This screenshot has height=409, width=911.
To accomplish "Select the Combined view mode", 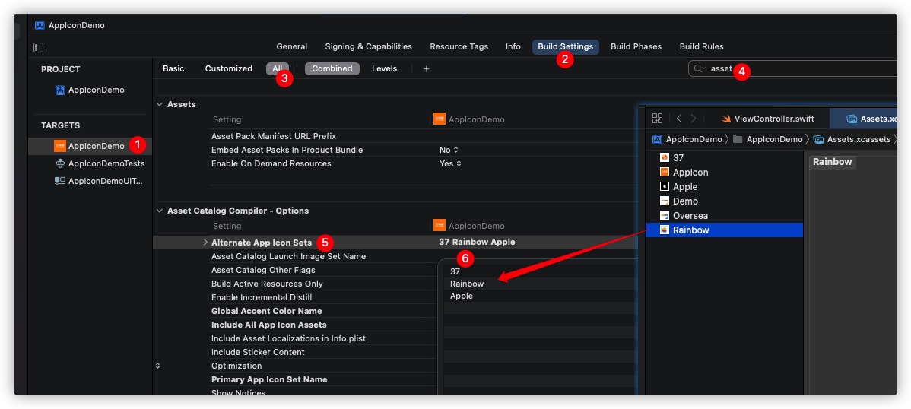I will [332, 68].
